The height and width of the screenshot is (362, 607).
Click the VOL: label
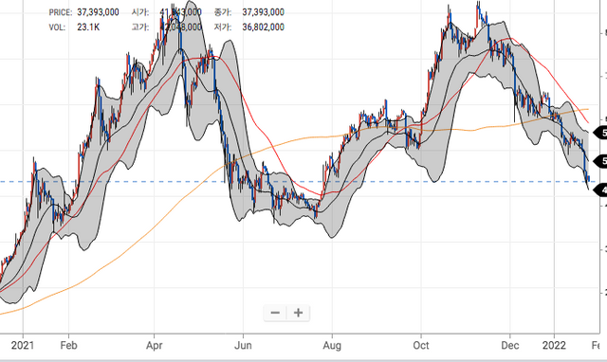[x=57, y=27]
